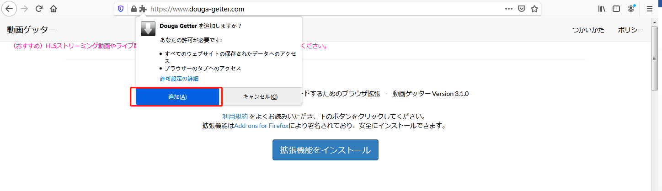Click the 追加(A) button to add extension
Image resolution: width=662 pixels, height=191 pixels.
point(177,97)
